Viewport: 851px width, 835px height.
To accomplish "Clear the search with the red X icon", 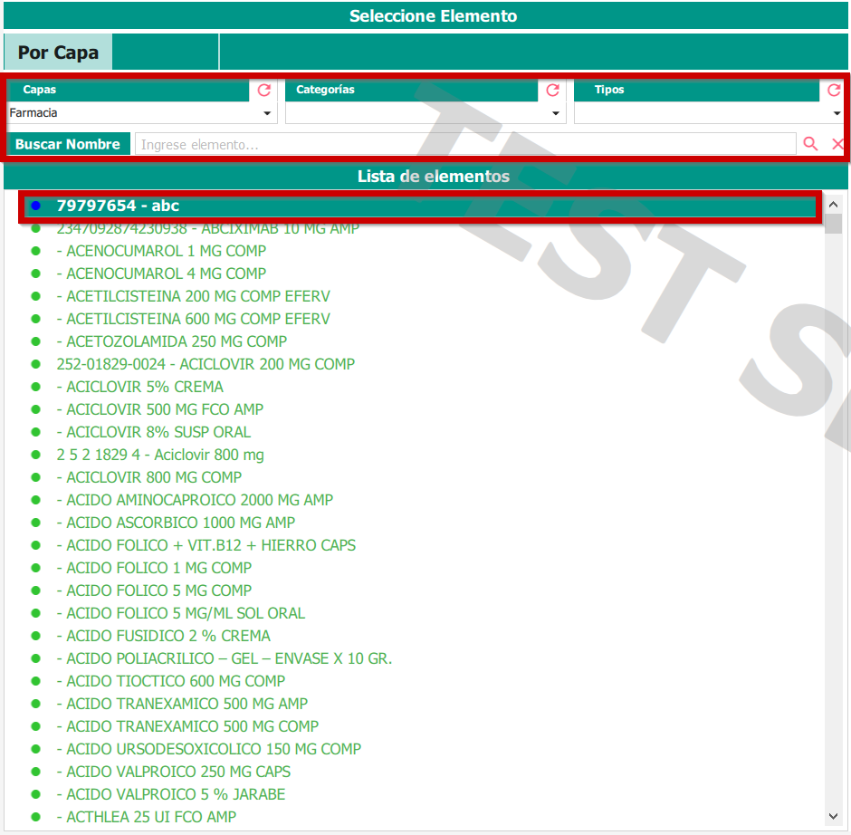I will (x=837, y=144).
